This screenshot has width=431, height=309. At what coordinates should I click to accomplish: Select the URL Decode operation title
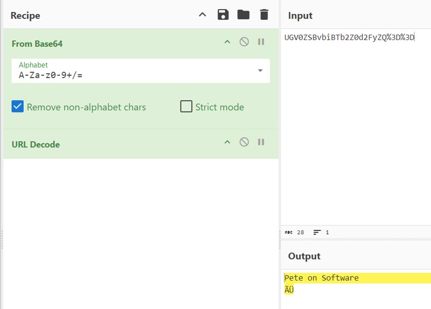coord(36,144)
